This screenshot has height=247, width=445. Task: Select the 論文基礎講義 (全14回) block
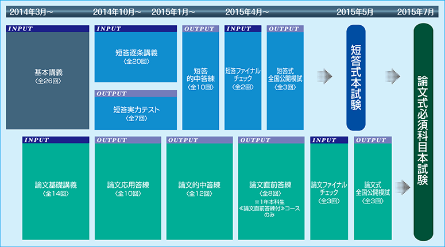56,191
